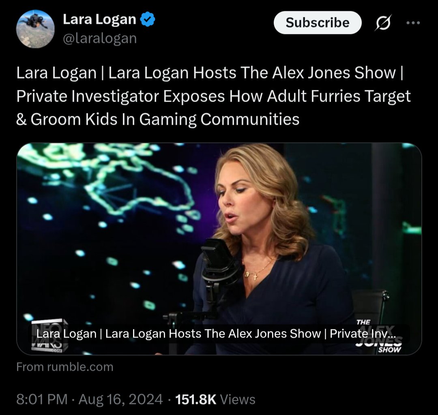
Task: Click the From rumble.com source link
Action: pos(65,367)
